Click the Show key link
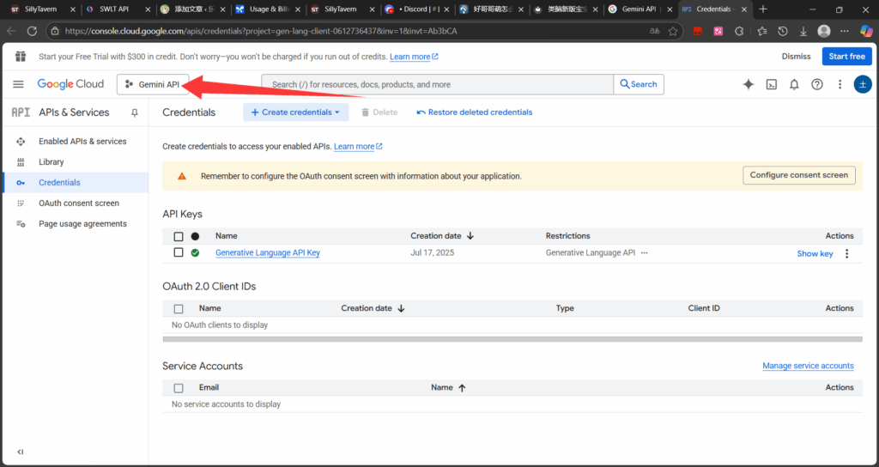Image resolution: width=879 pixels, height=467 pixels. coord(815,253)
